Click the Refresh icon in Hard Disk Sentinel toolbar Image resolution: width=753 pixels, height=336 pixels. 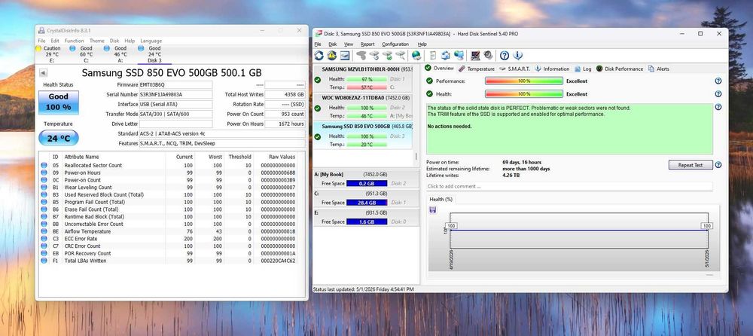[319, 55]
